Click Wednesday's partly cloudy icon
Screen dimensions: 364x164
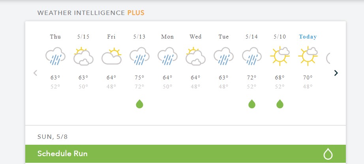click(x=195, y=56)
